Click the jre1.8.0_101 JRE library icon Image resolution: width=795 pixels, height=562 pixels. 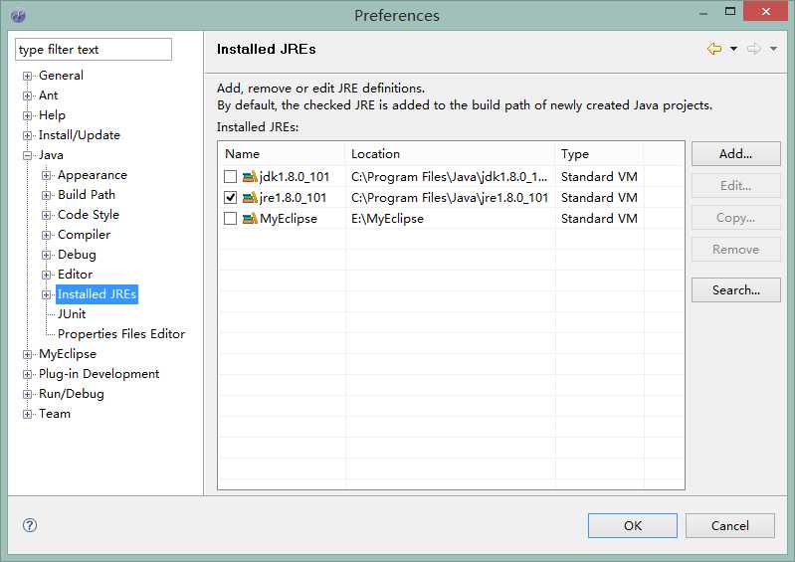[x=250, y=197]
